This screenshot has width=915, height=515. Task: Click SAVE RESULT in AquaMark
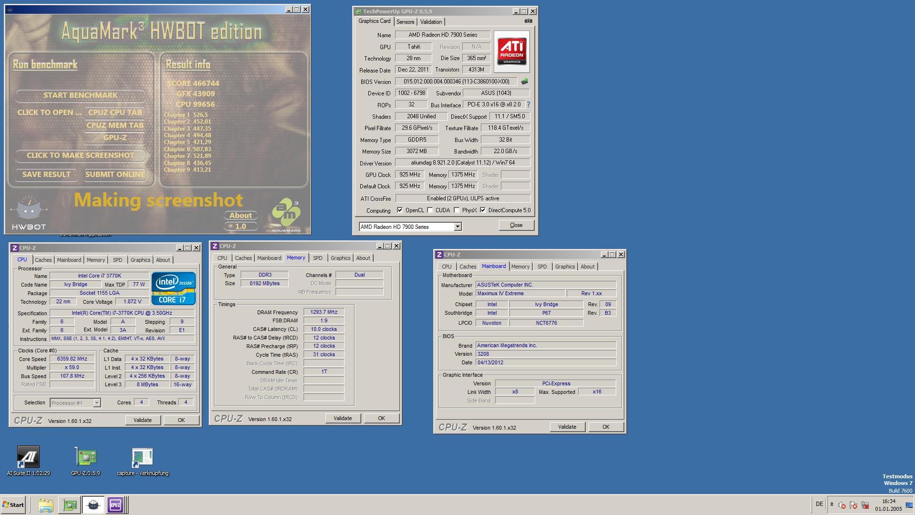point(46,175)
